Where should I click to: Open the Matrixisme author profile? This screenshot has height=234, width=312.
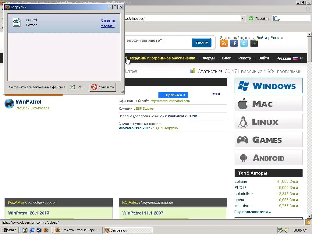pyautogui.click(x=243, y=206)
